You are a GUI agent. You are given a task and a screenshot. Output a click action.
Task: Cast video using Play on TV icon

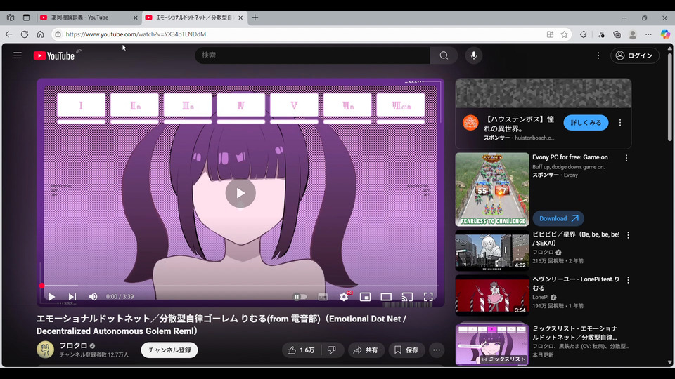406,297
